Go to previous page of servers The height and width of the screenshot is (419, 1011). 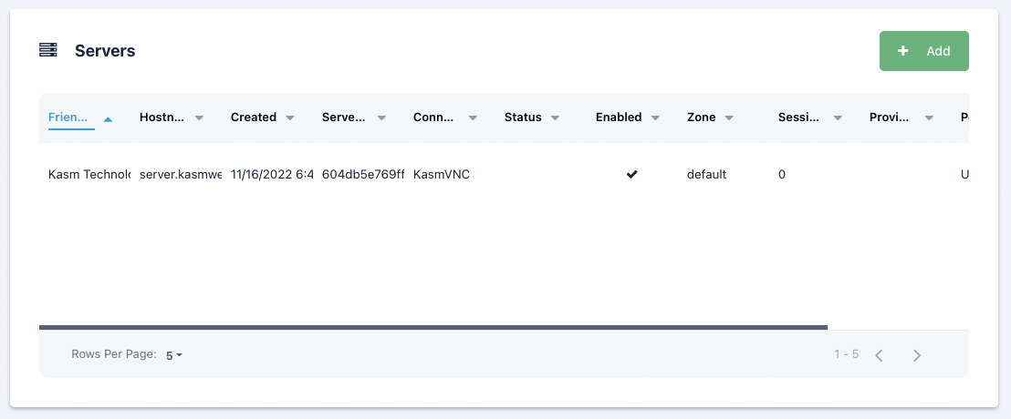pyautogui.click(x=879, y=355)
